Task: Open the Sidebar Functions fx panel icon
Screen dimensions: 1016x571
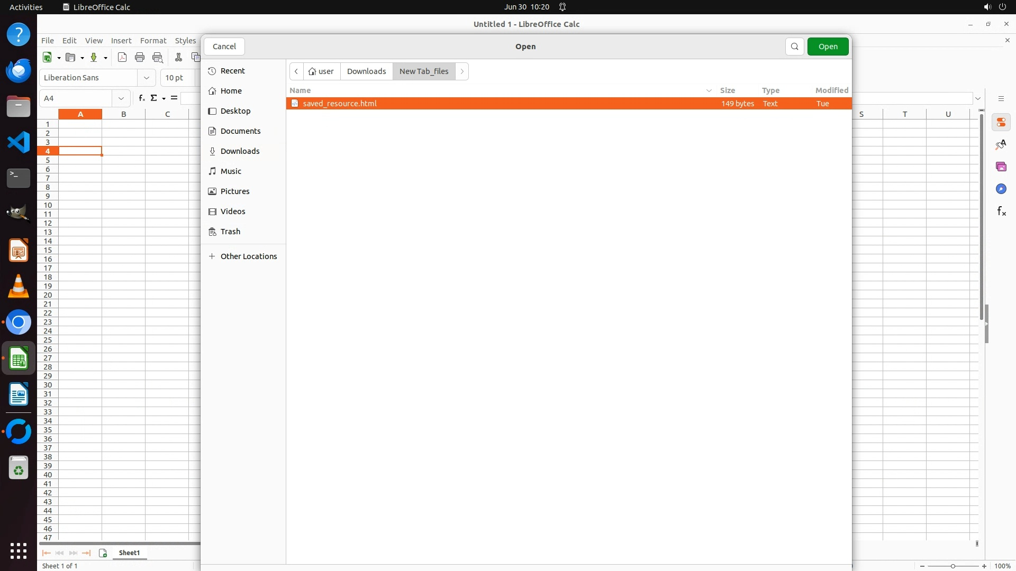Action: 1001,211
